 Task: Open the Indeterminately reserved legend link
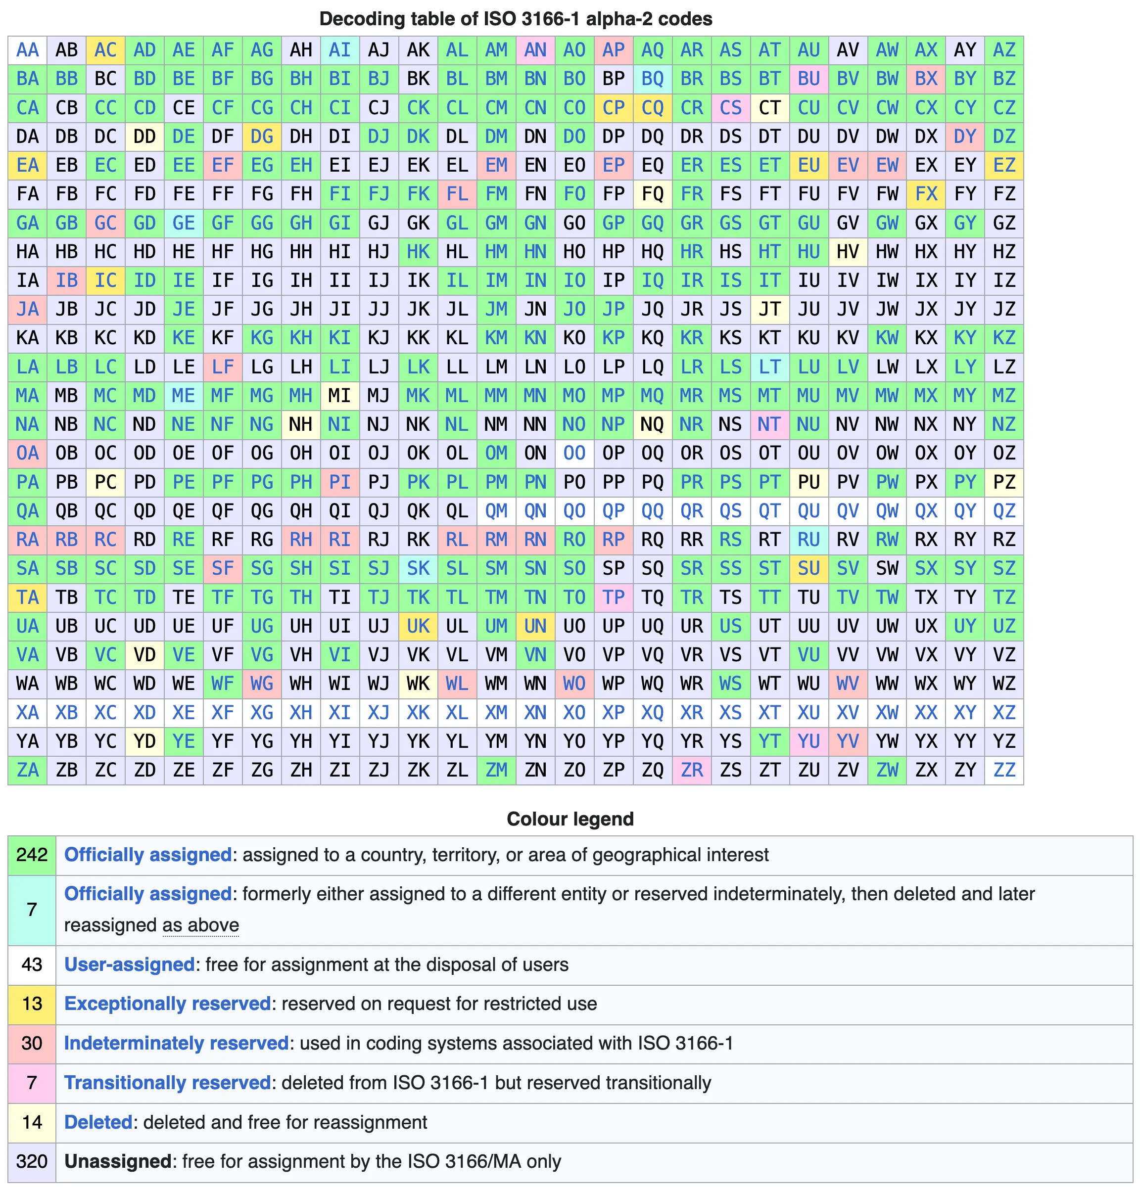coord(176,1044)
